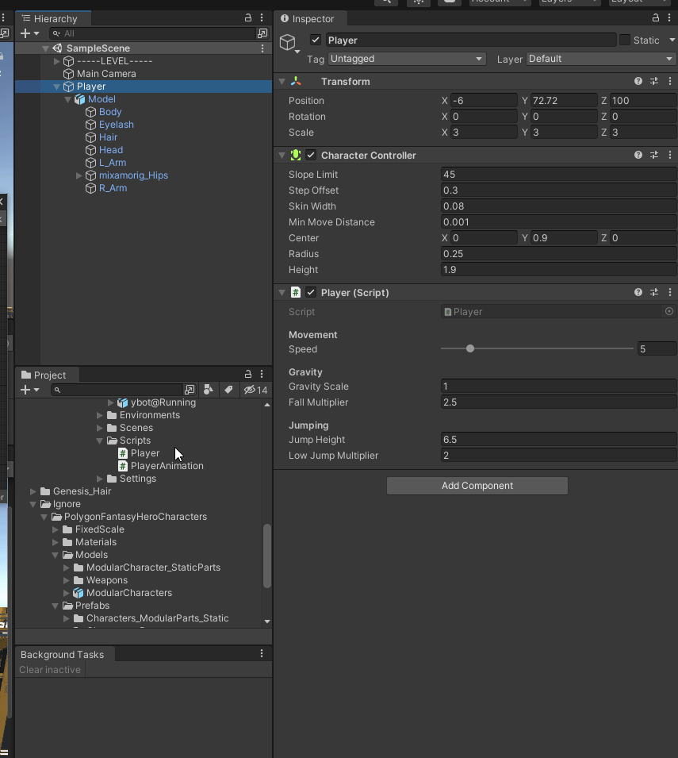Image resolution: width=678 pixels, height=758 pixels.
Task: Expand the mixamorig_Hips hierarchy item
Action: coord(79,175)
